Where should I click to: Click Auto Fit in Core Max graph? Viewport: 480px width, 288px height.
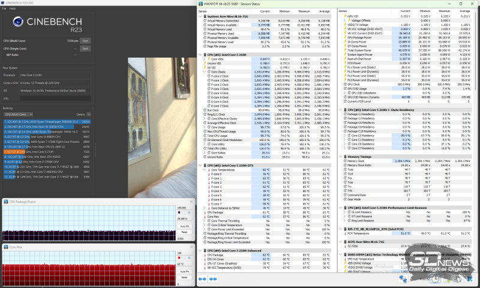click(185, 271)
